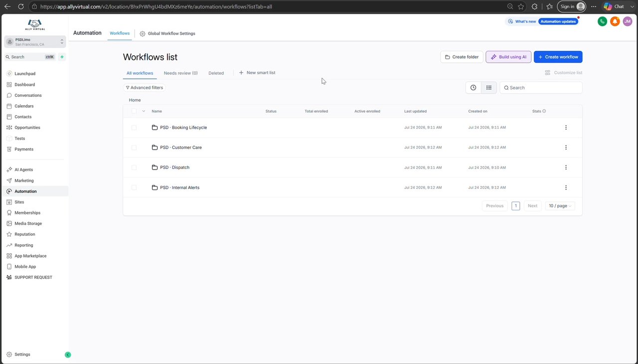Collapse sidebar with green arrow button

click(68, 355)
